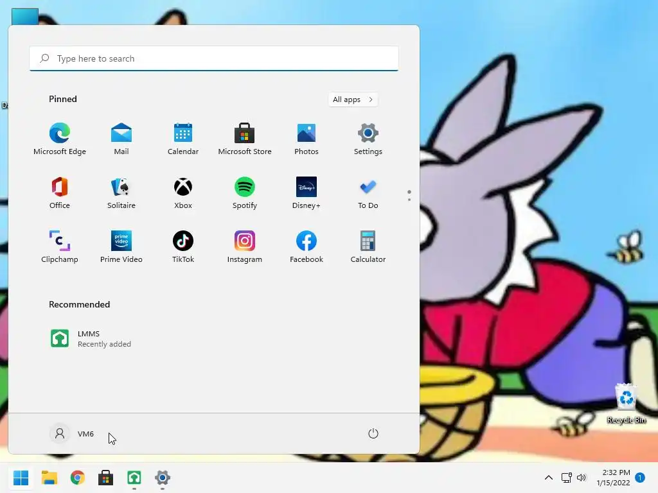Go to next pinned apps page dots
This screenshot has width=658, height=493.
click(x=409, y=195)
